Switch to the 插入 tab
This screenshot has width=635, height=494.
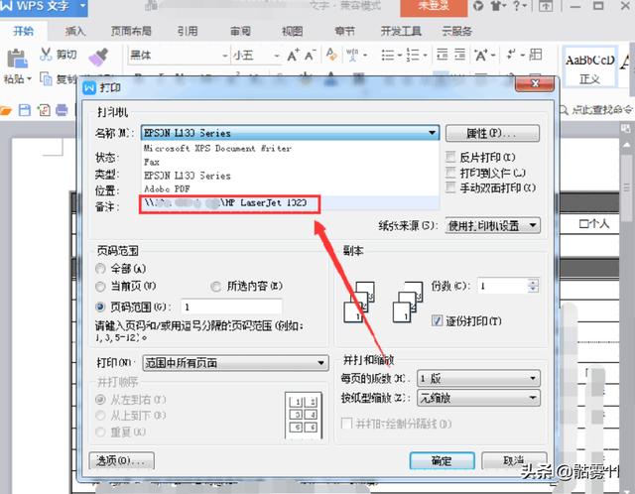tap(75, 31)
